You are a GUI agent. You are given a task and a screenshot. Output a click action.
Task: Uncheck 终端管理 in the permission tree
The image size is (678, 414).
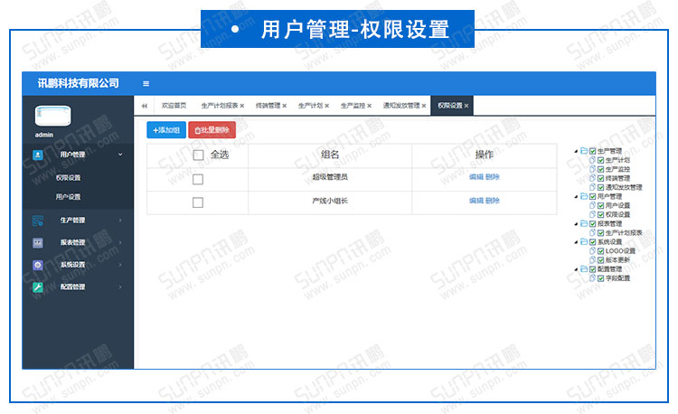(x=600, y=178)
